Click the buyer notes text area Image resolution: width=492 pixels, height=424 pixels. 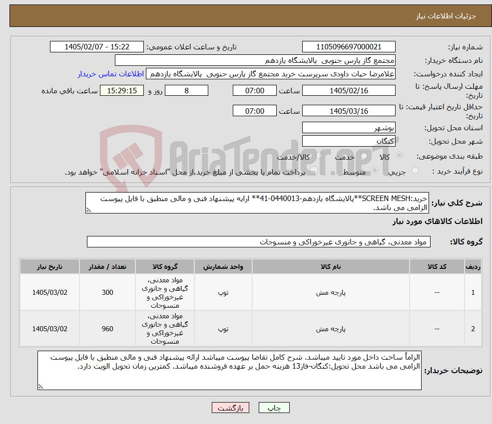click(x=229, y=371)
